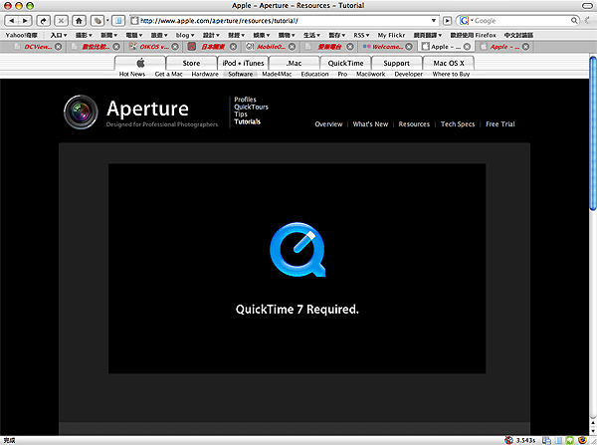Go to the Aperture Overview page

(328, 123)
